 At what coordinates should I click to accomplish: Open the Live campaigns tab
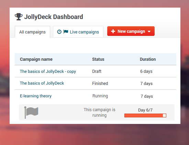point(78,32)
